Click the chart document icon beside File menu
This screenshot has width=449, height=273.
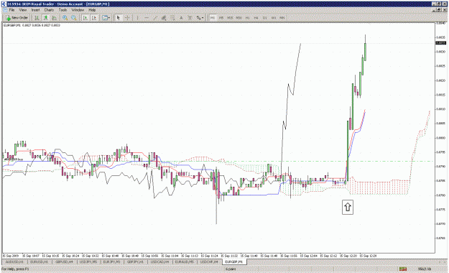[4, 10]
